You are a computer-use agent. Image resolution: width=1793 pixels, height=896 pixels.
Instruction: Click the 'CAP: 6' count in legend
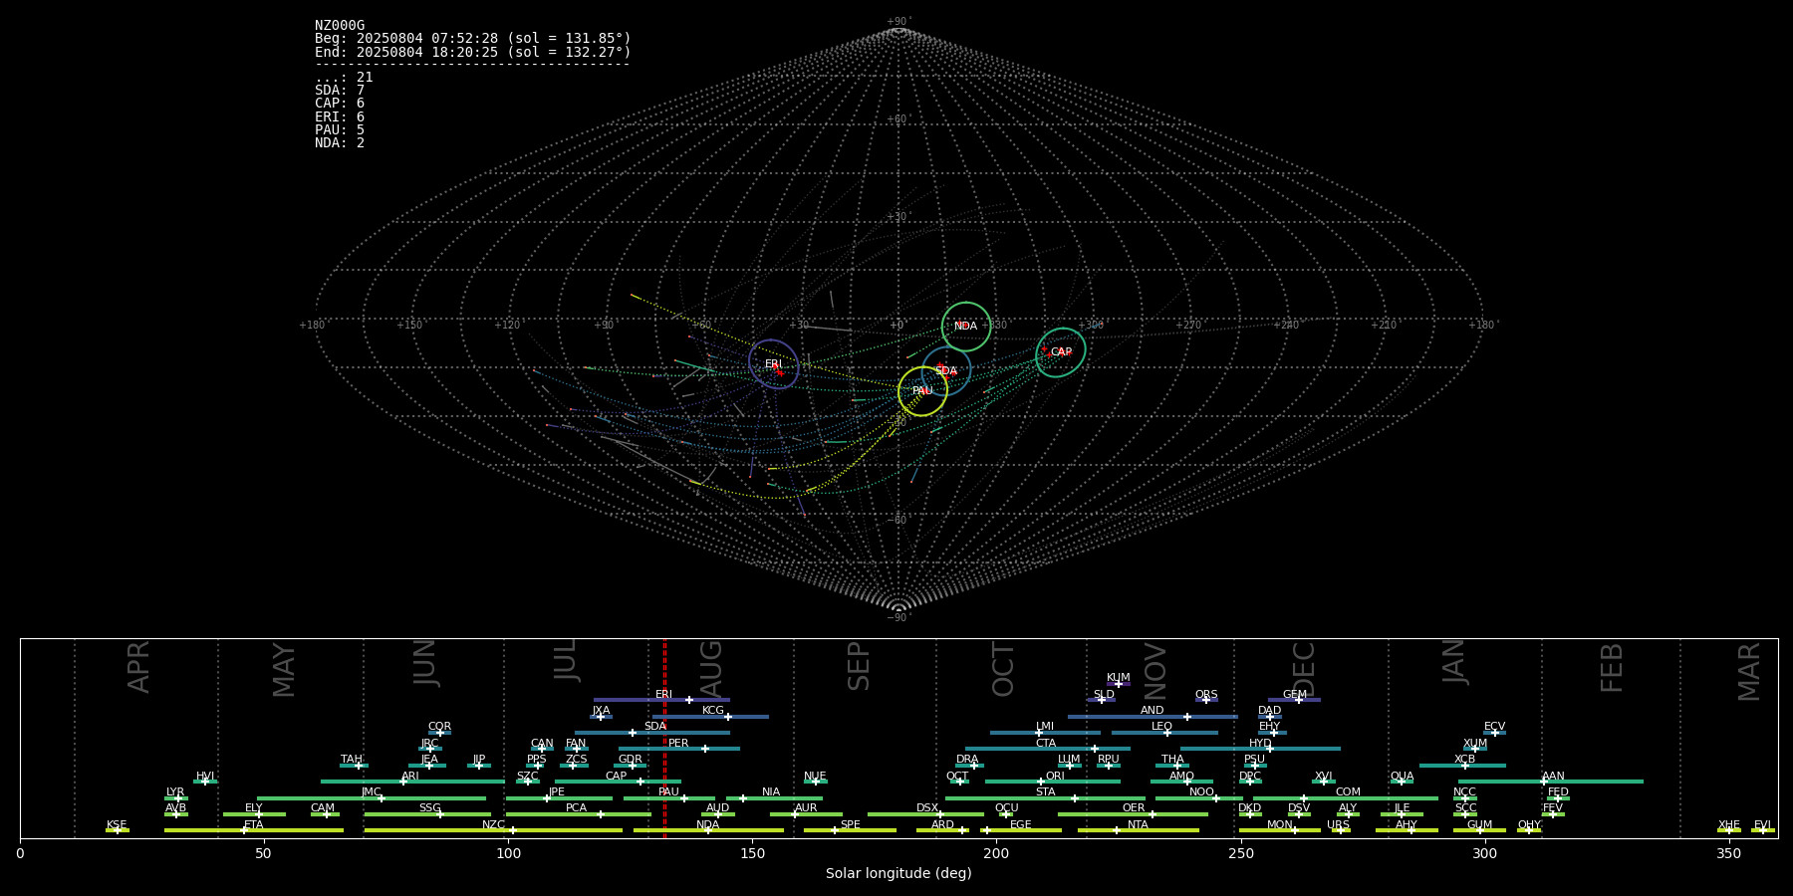coord(340,104)
